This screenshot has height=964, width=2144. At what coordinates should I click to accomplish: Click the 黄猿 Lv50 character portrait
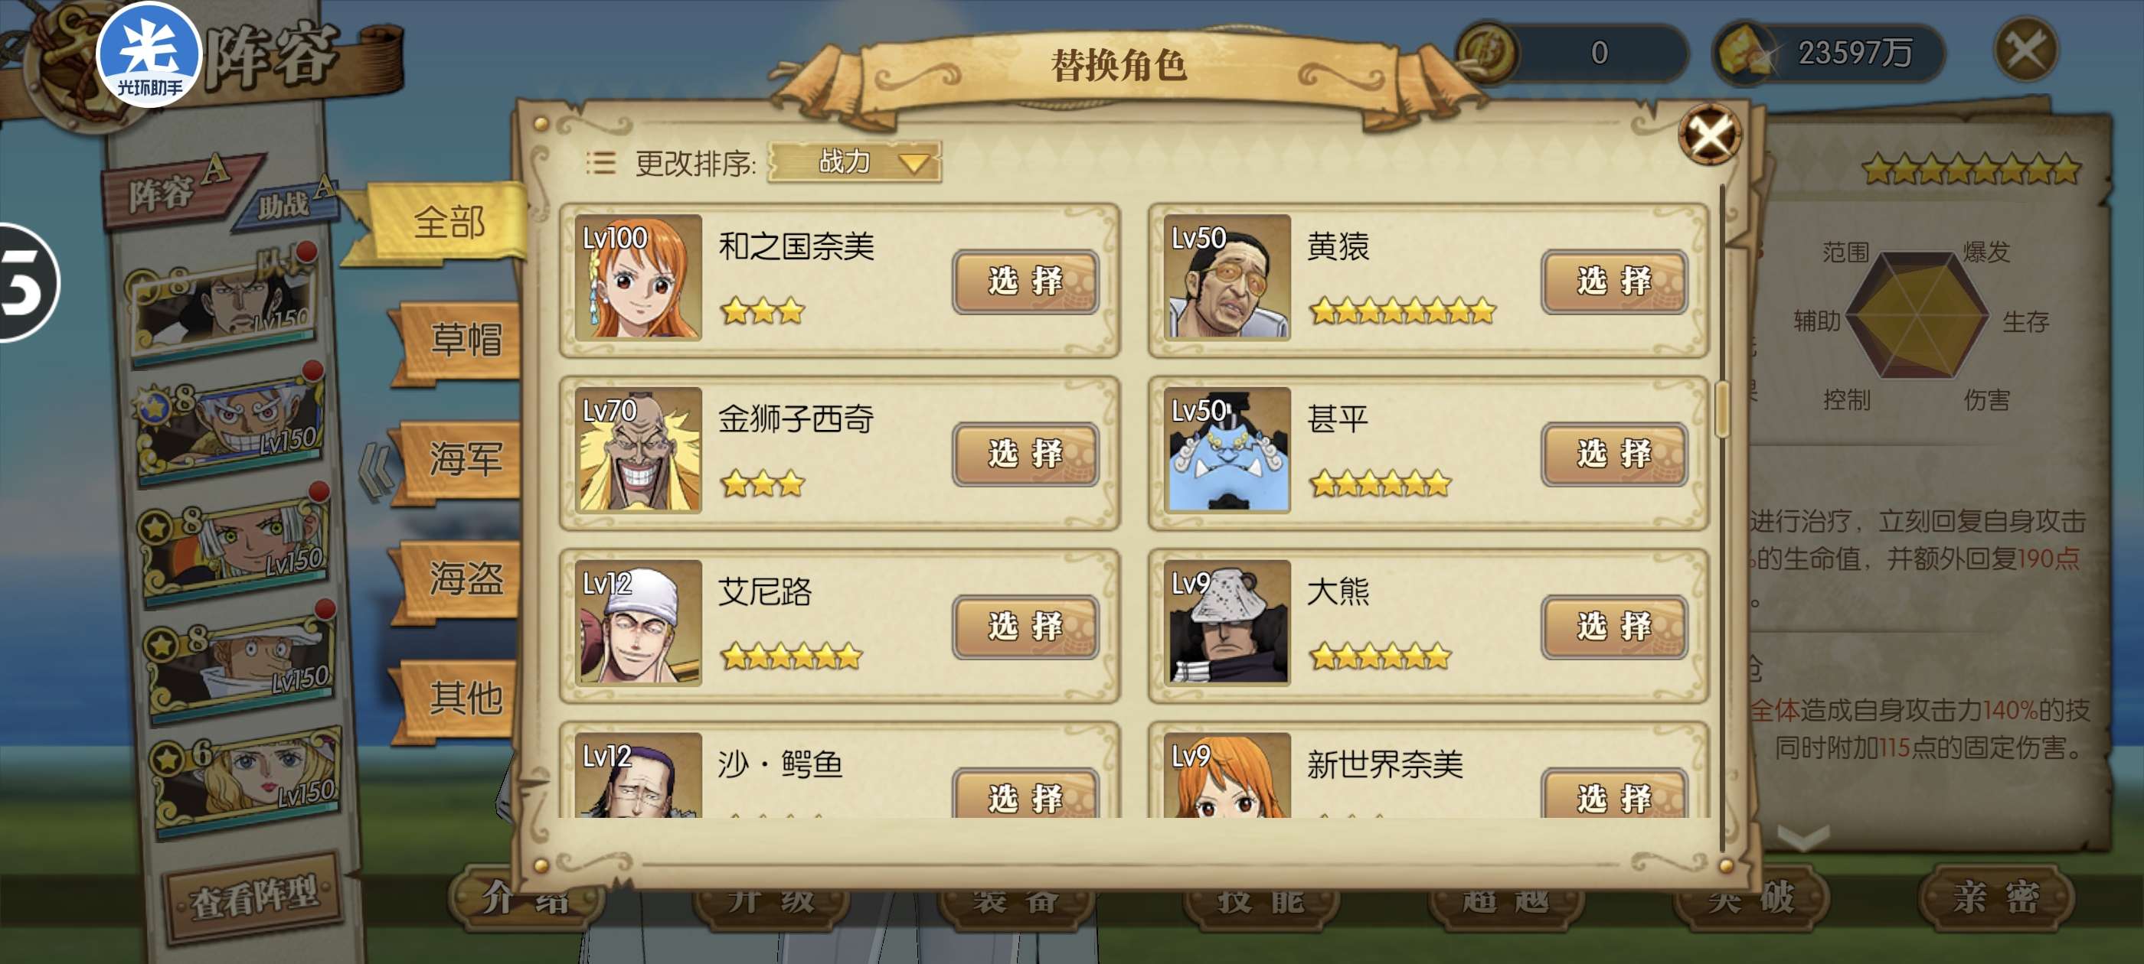point(1226,277)
